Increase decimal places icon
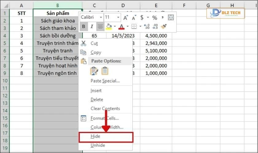 [x=147, y=26]
